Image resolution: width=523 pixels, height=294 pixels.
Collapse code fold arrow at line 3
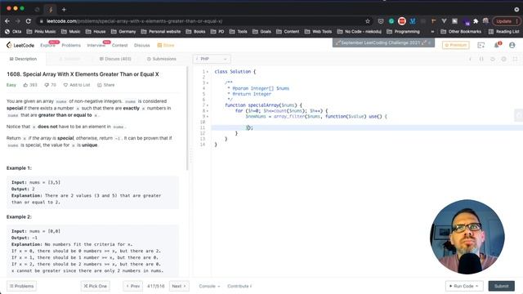pos(207,83)
